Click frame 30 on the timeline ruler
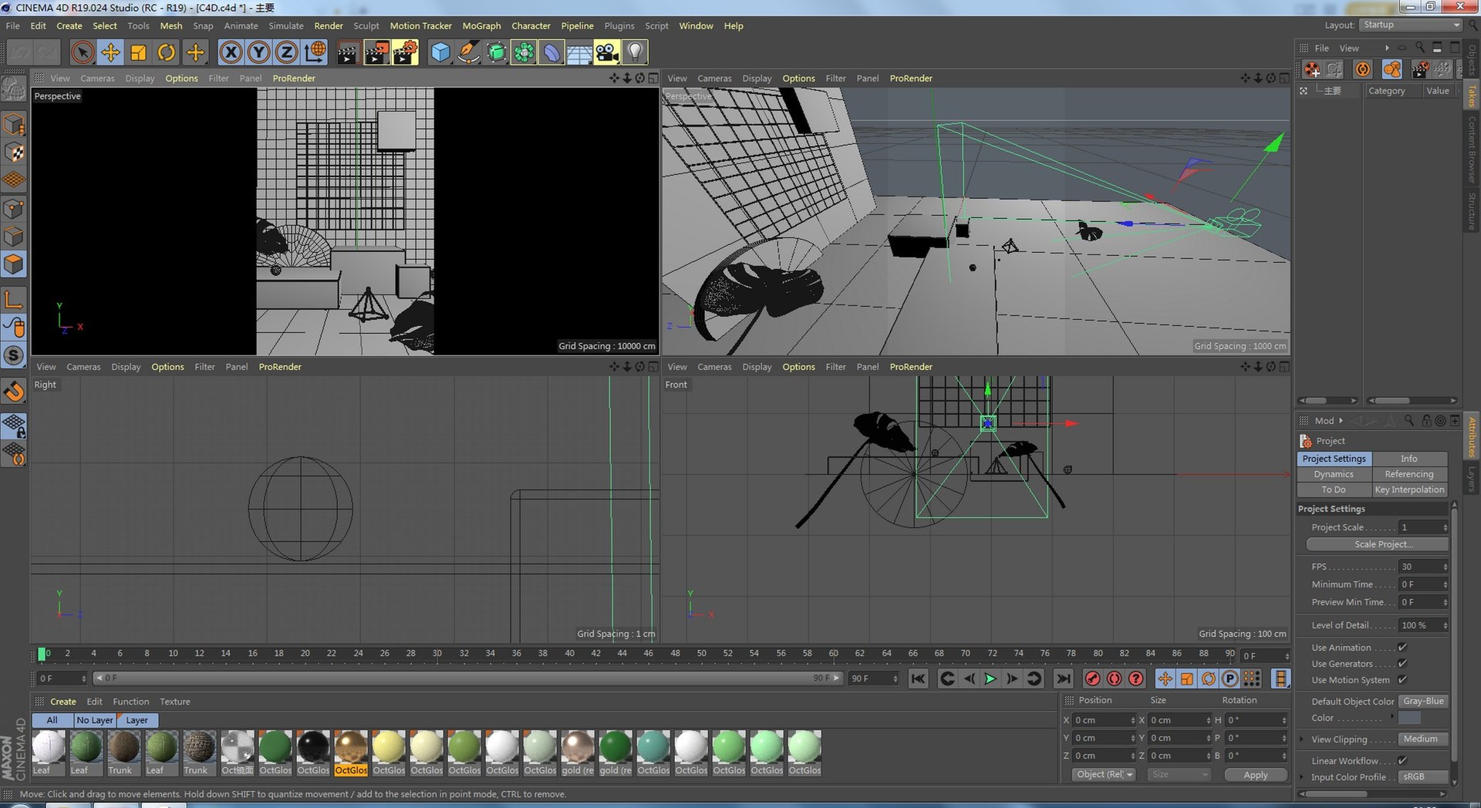 click(437, 654)
